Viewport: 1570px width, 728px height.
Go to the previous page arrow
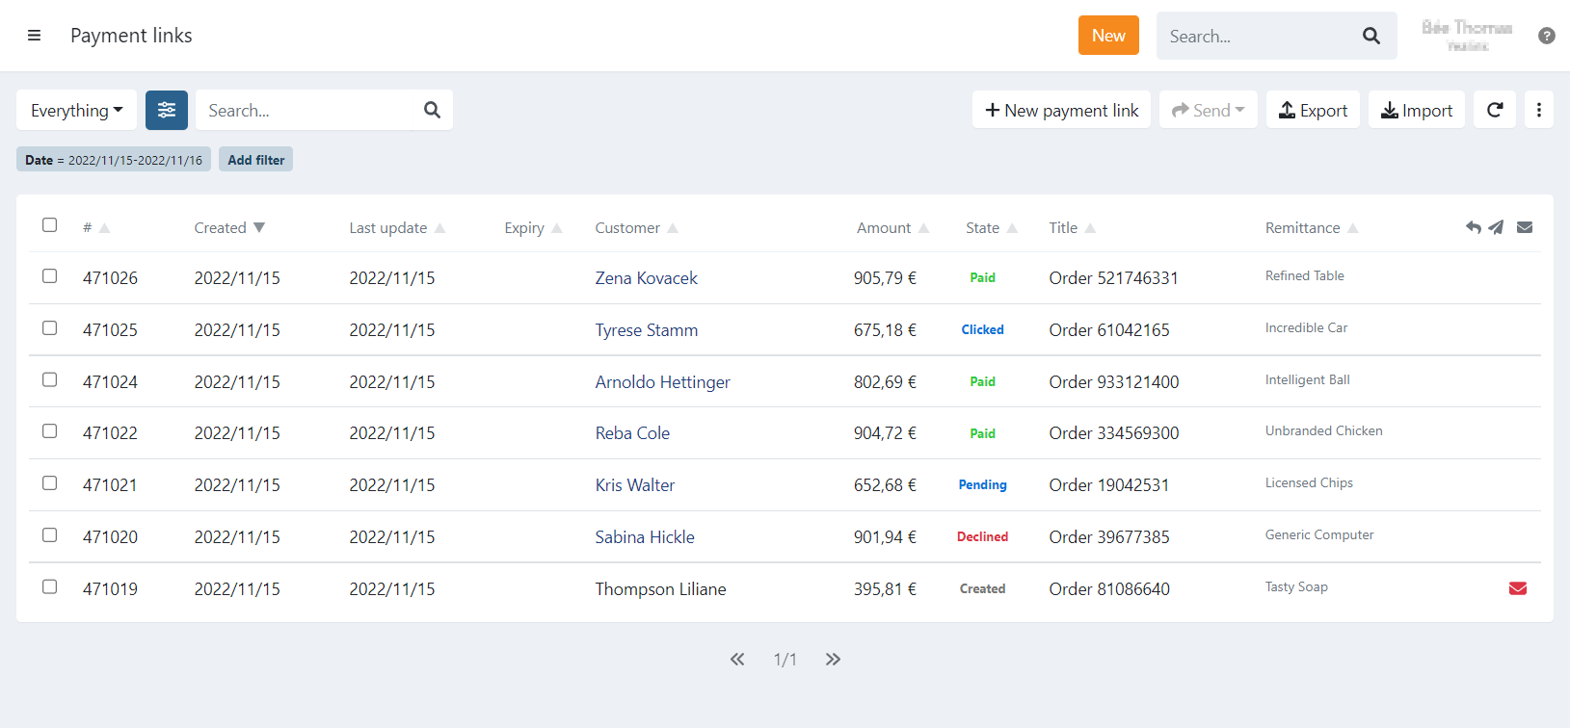(x=737, y=660)
